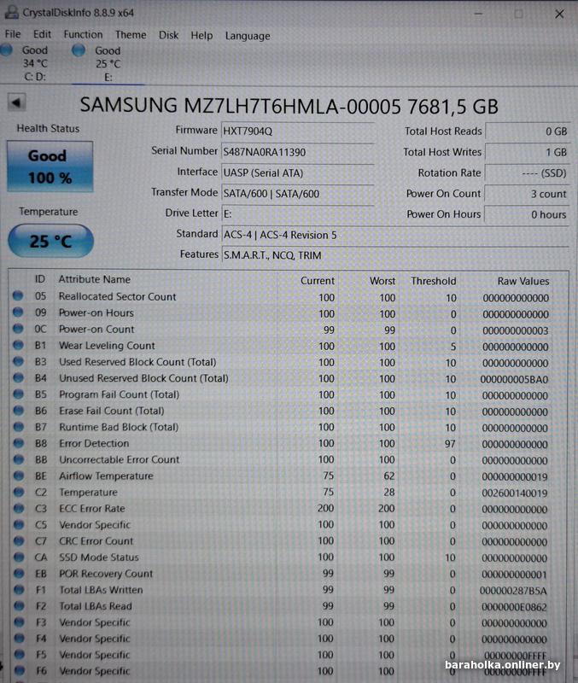Click the Firmware field HXT7904Q
The image size is (578, 683).
click(298, 131)
